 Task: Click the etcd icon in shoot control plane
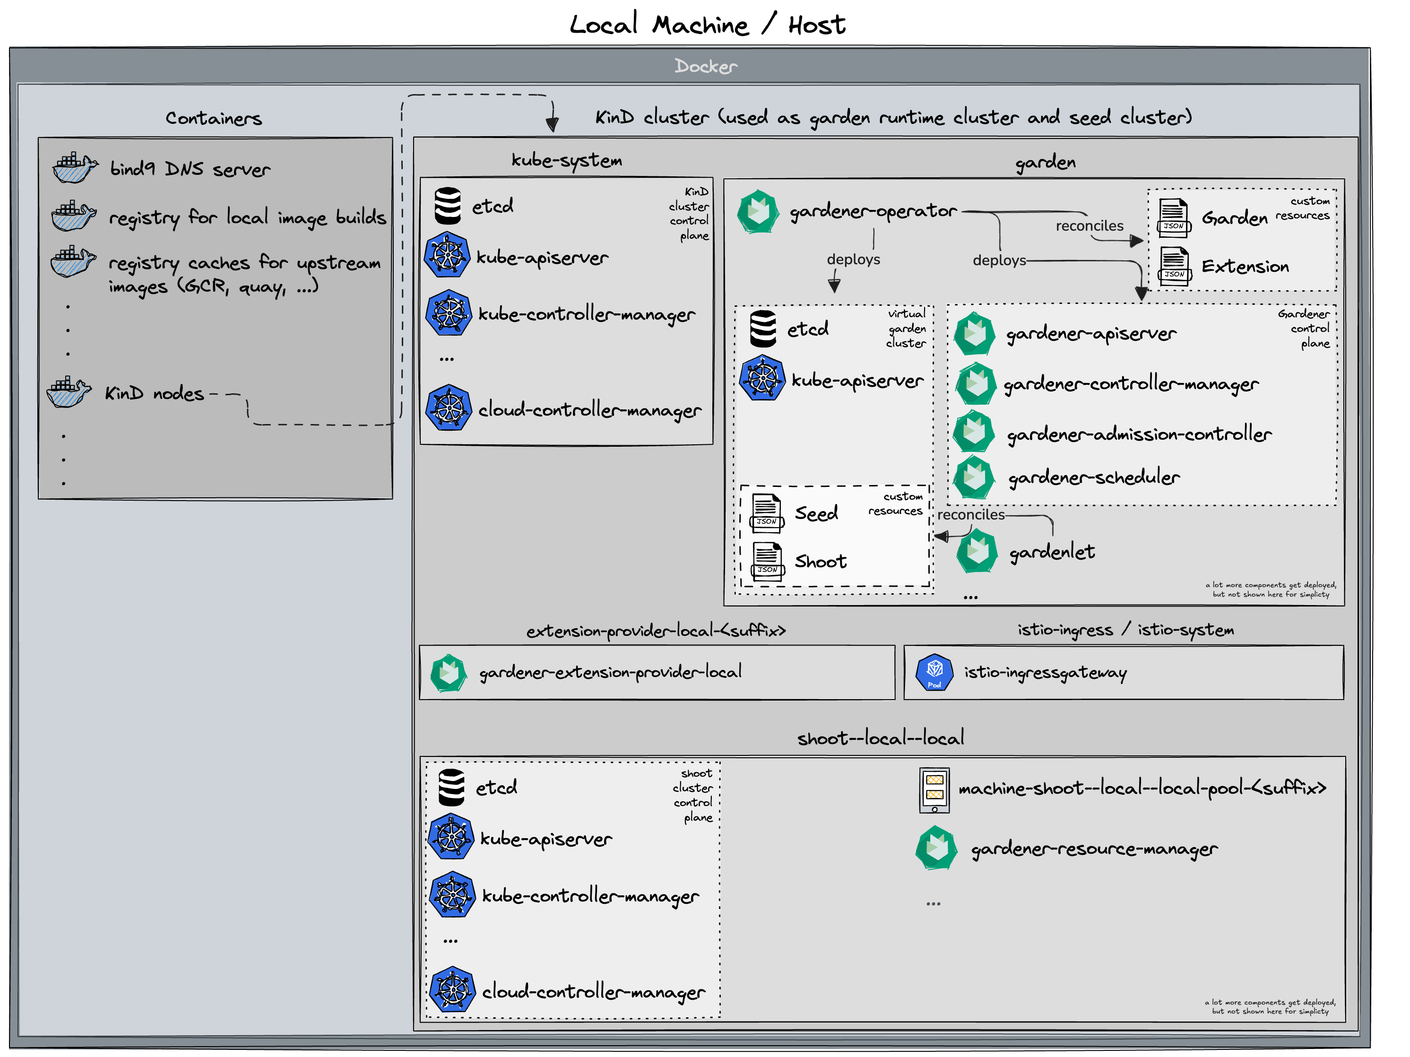pyautogui.click(x=452, y=788)
